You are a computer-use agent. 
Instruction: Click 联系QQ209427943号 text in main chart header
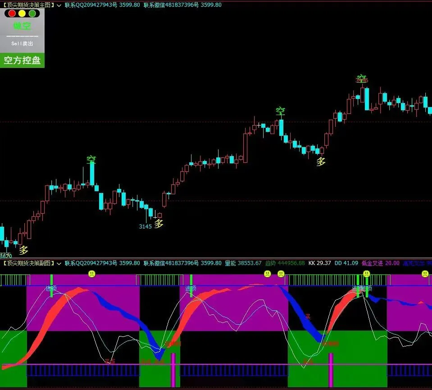[x=91, y=5]
